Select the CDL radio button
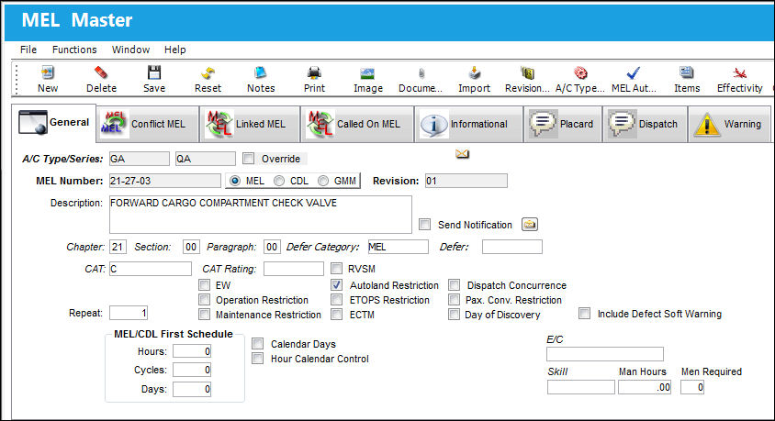Viewport: 775px width, 421px height. [x=279, y=181]
